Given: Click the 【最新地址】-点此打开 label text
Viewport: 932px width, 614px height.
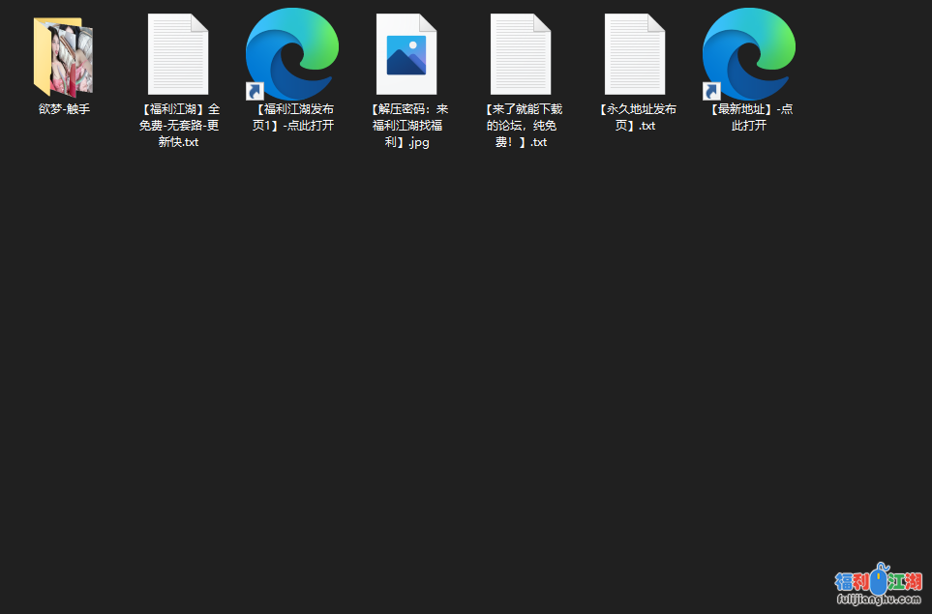Looking at the screenshot, I should tap(749, 117).
